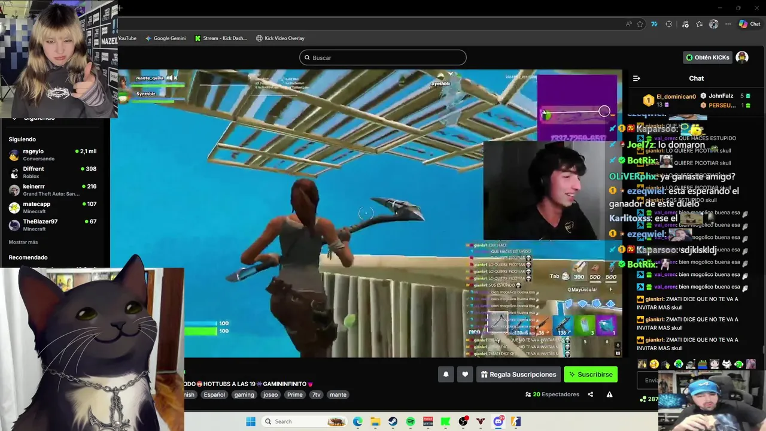Collapse chat with the arrow icon
The width and height of the screenshot is (766, 431).
[637, 78]
